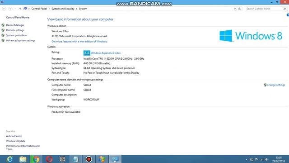Click the shield-like app icon on the taskbar

pyautogui.click(x=62, y=159)
